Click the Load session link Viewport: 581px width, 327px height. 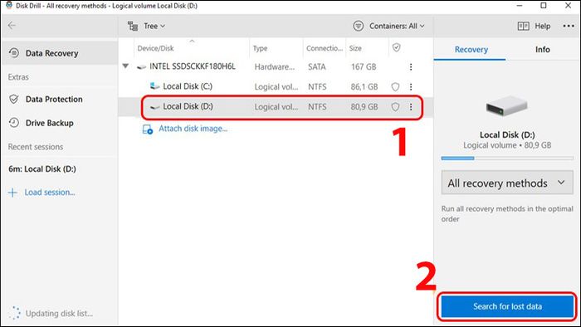(x=50, y=193)
